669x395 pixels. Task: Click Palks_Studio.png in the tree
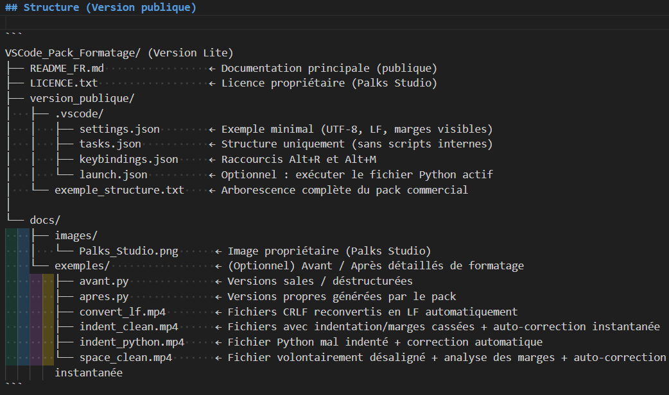coord(128,251)
